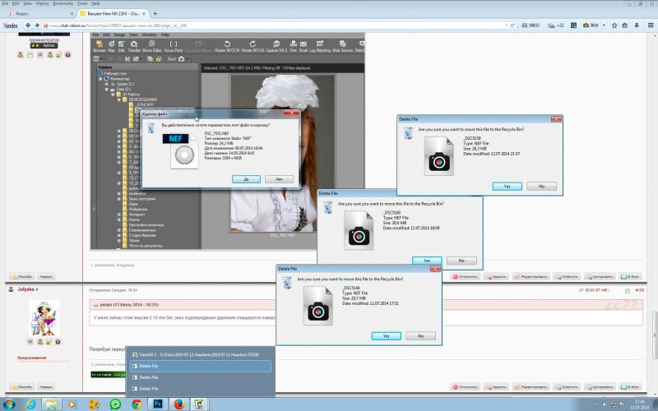Viewport: 658px width, 411px height.
Task: Open the URL bar history dropdown arrow
Action: (507, 25)
